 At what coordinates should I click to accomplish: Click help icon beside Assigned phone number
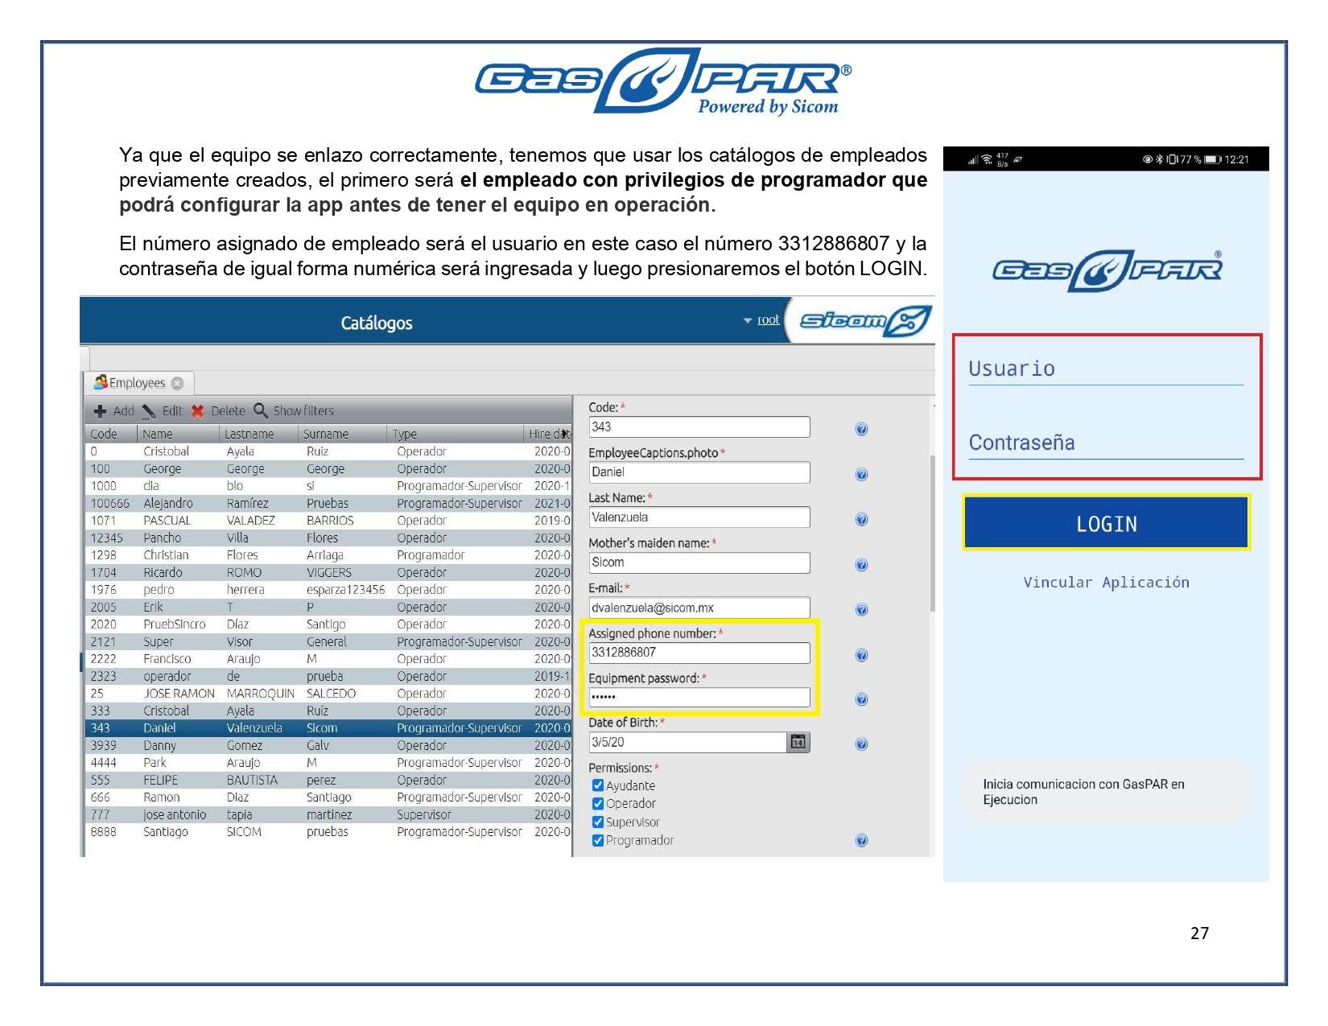(861, 655)
